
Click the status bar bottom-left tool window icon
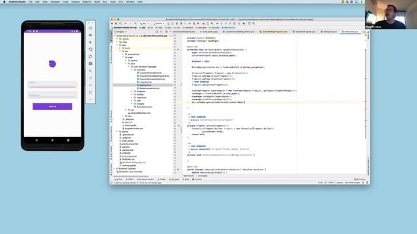point(111,183)
